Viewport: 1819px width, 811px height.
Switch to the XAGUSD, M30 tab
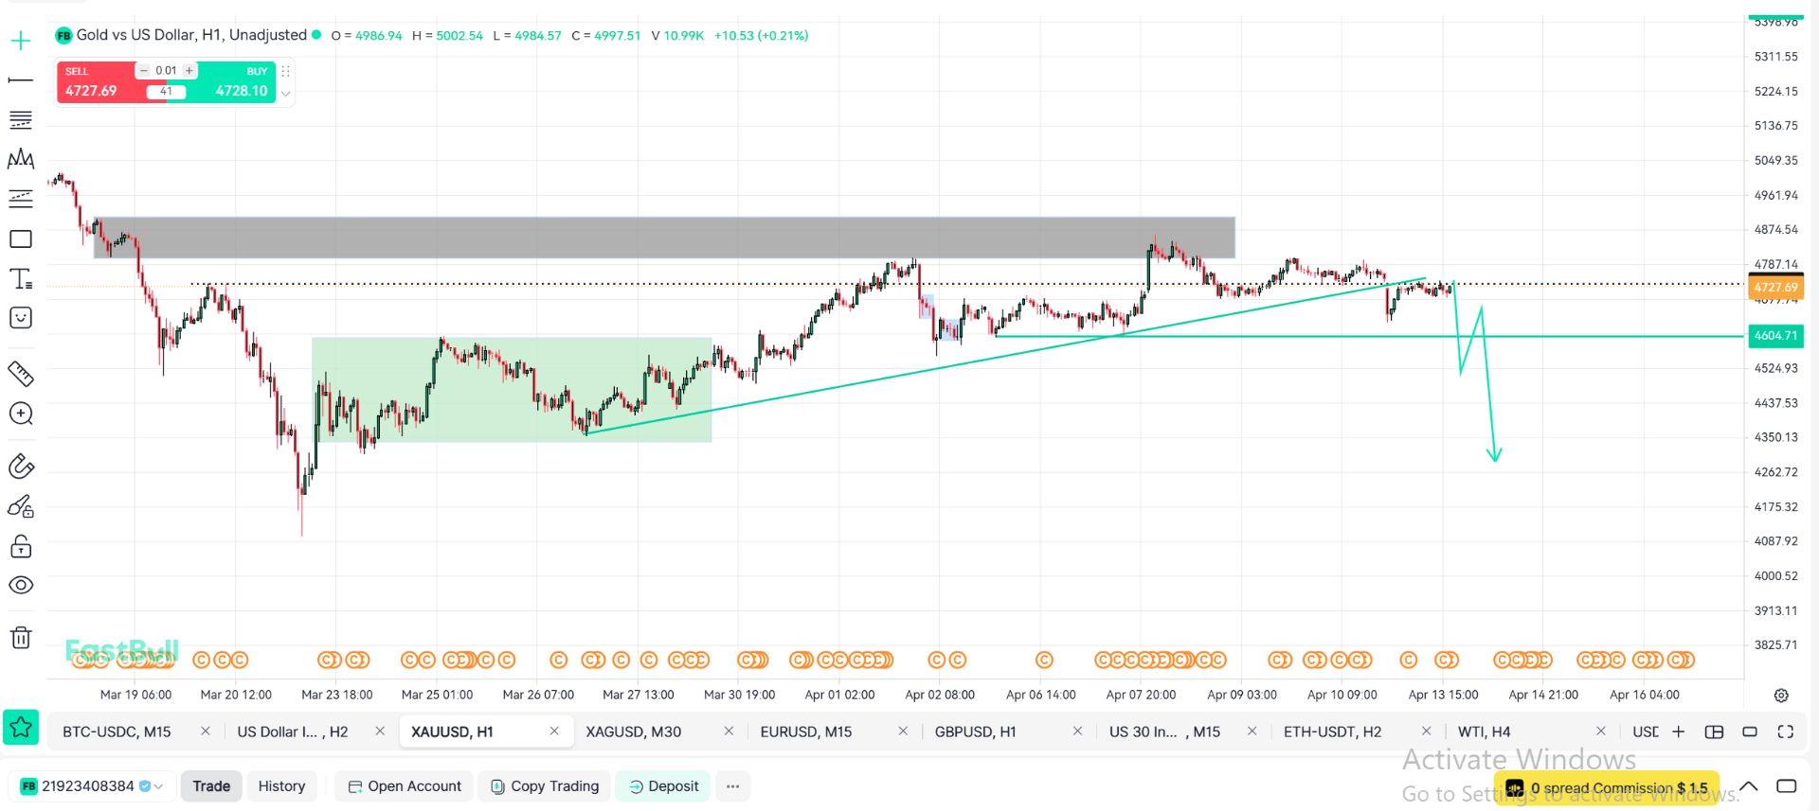633,732
